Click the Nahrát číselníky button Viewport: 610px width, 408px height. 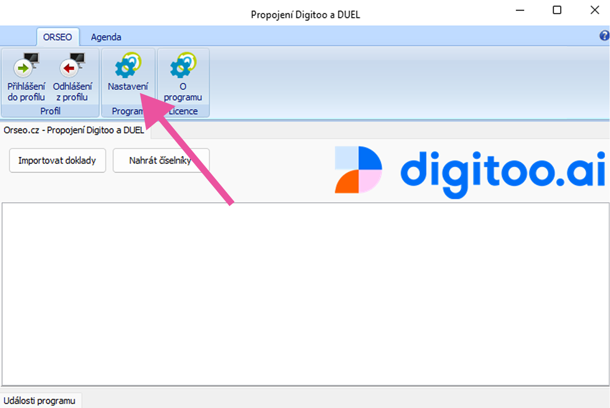pos(161,160)
